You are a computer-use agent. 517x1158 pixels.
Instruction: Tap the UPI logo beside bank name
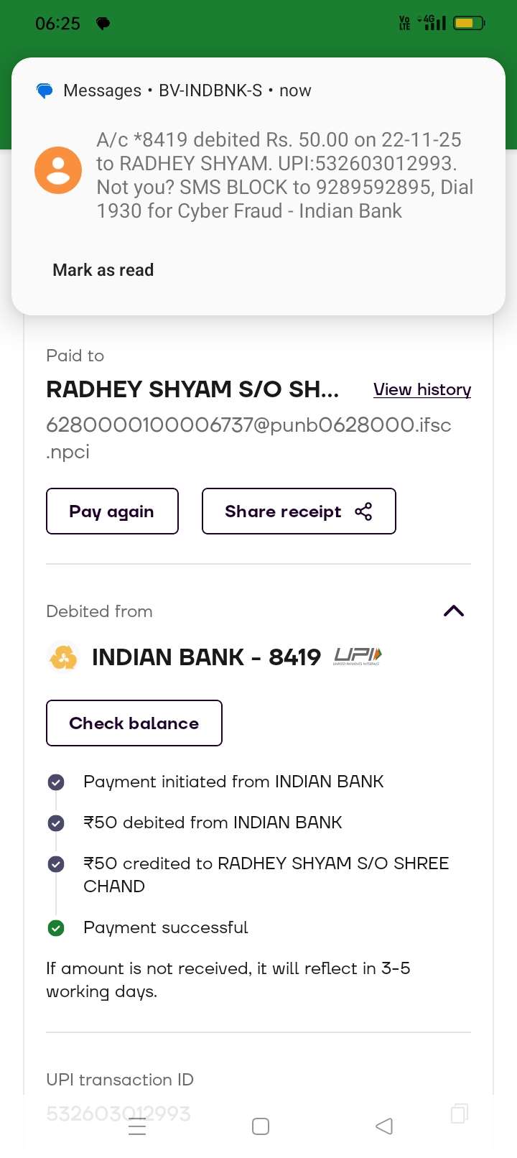click(358, 656)
